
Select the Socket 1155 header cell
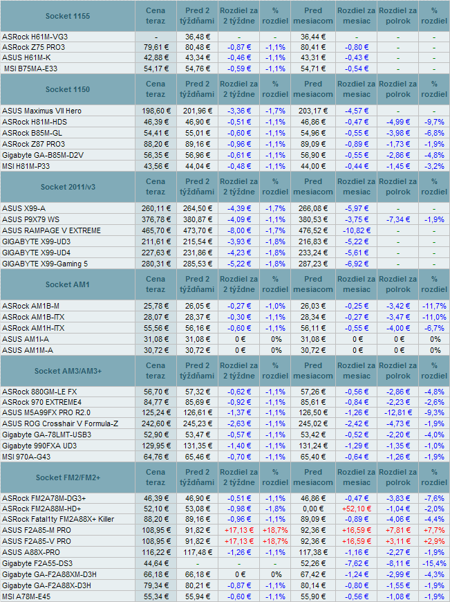point(68,16)
